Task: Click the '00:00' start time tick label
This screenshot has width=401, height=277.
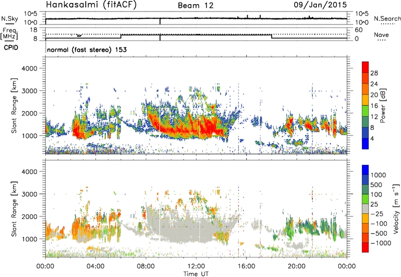Action: [x=45, y=266]
